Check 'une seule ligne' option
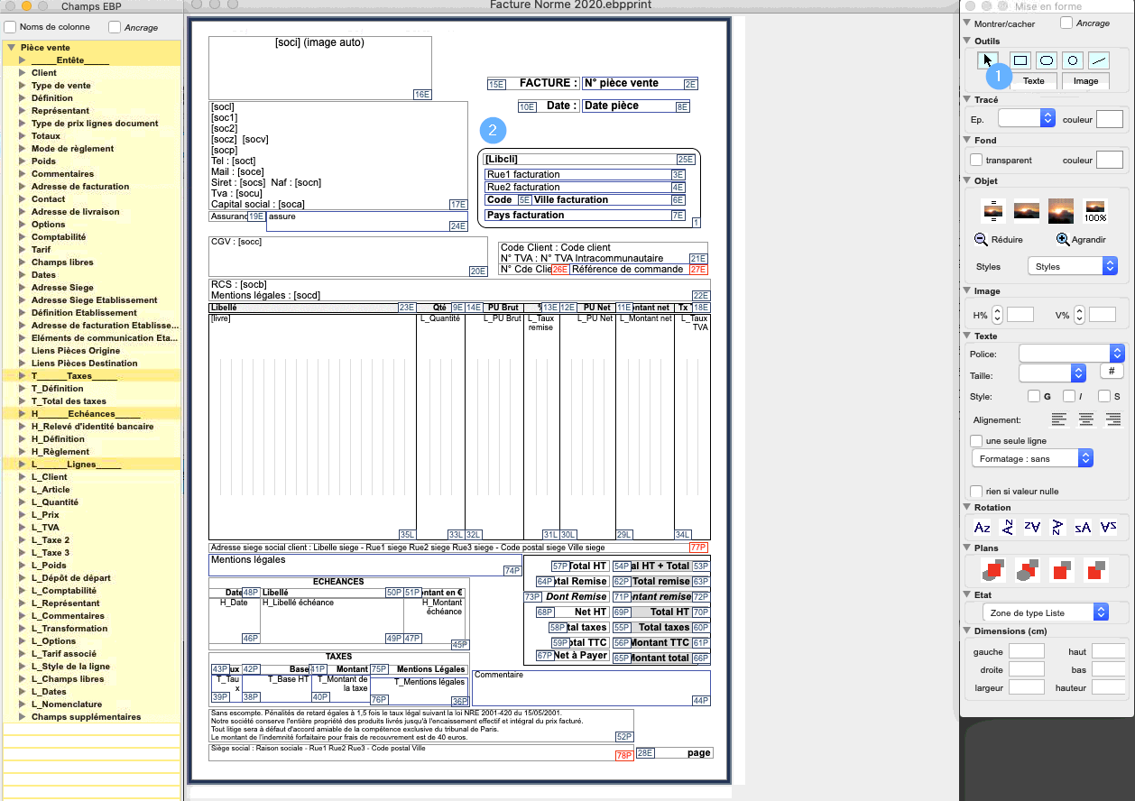The height and width of the screenshot is (801, 1135). [976, 441]
